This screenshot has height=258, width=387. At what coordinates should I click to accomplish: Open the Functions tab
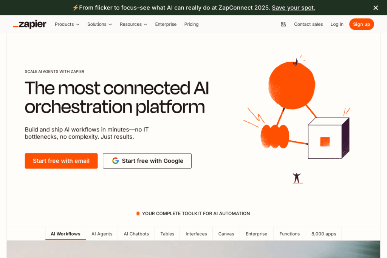pos(289,233)
